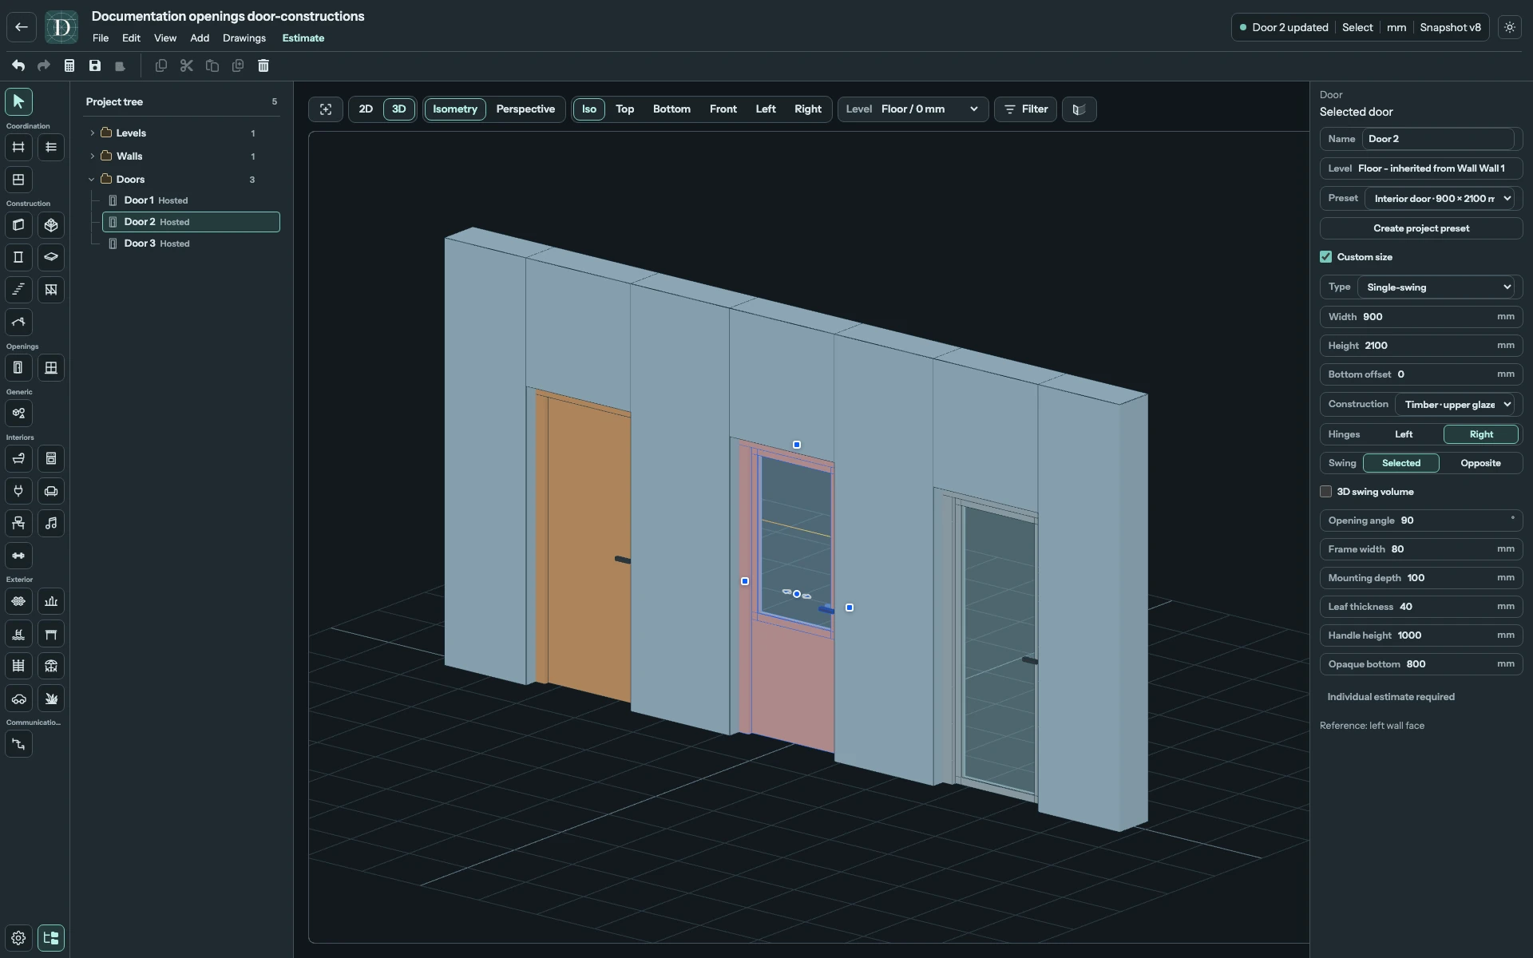Image resolution: width=1533 pixels, height=958 pixels.
Task: Choose the wall construction tool
Action: (x=18, y=225)
